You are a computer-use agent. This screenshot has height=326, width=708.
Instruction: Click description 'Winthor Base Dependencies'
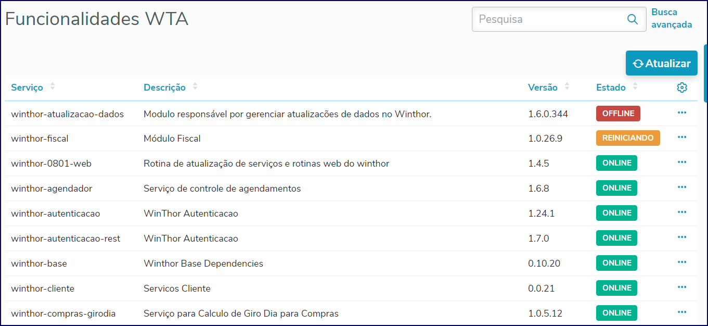[x=203, y=264]
